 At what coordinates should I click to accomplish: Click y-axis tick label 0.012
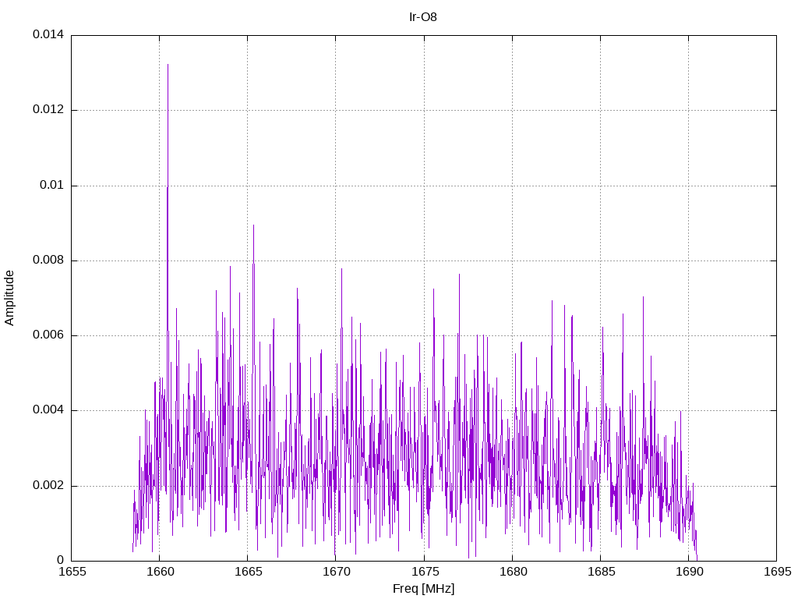pos(48,109)
